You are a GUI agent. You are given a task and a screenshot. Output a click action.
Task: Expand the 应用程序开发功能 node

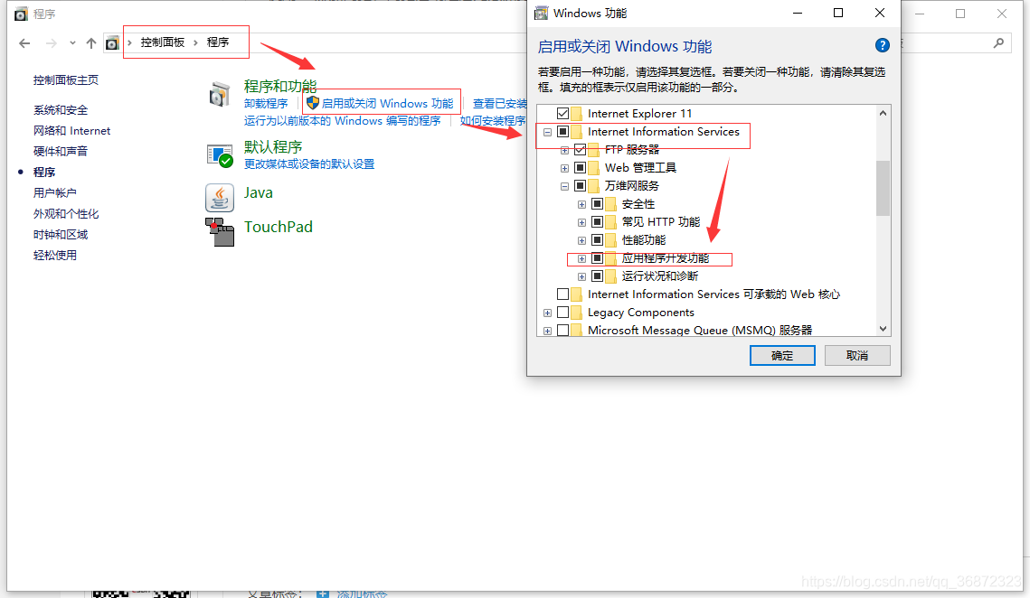pos(581,258)
